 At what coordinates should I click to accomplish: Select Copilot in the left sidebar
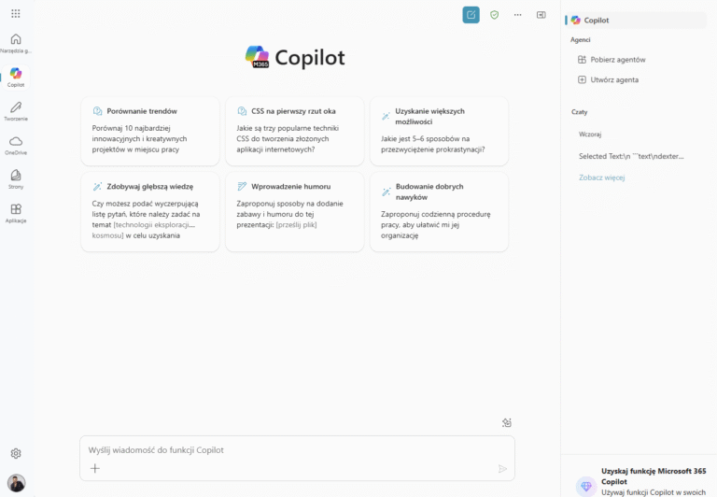point(16,77)
